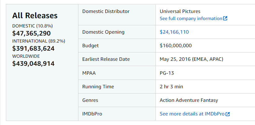This screenshot has width=255, height=125.
Task: Open the $24,166,110 domestic opening link
Action: pos(174,32)
